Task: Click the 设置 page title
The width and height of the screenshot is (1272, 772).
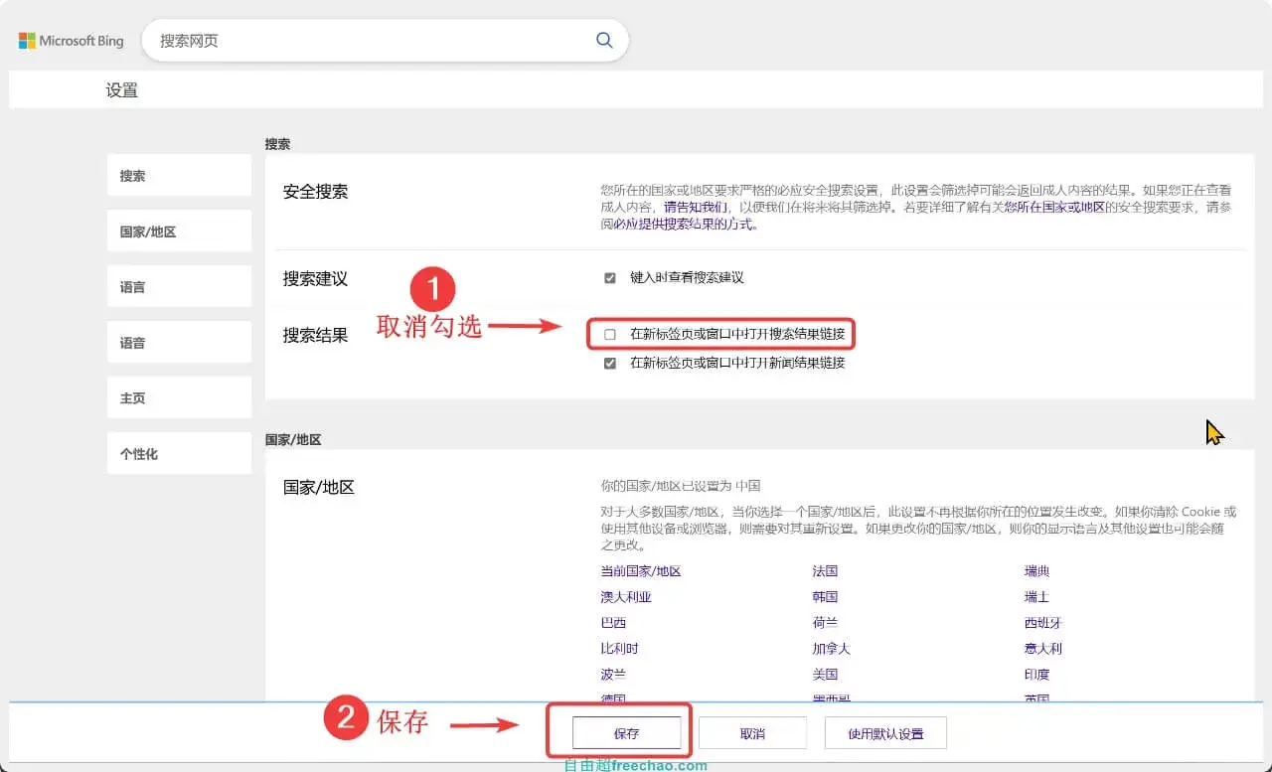Action: point(121,90)
